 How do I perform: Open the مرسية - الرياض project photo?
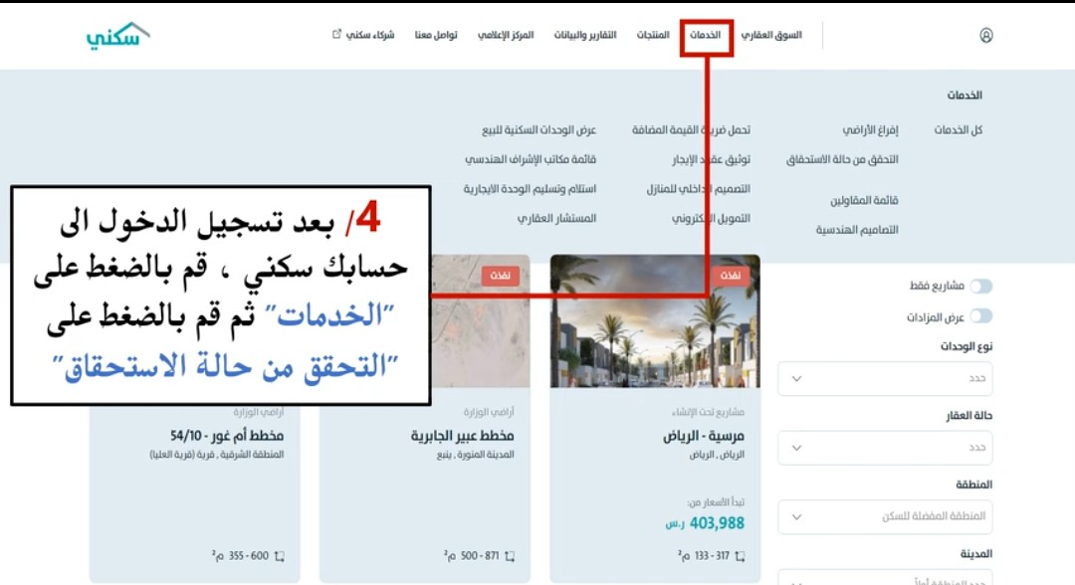click(655, 321)
